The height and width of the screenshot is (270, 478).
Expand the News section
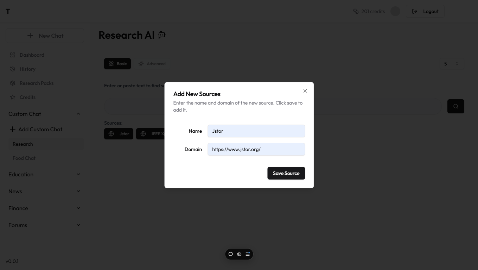pos(45,191)
